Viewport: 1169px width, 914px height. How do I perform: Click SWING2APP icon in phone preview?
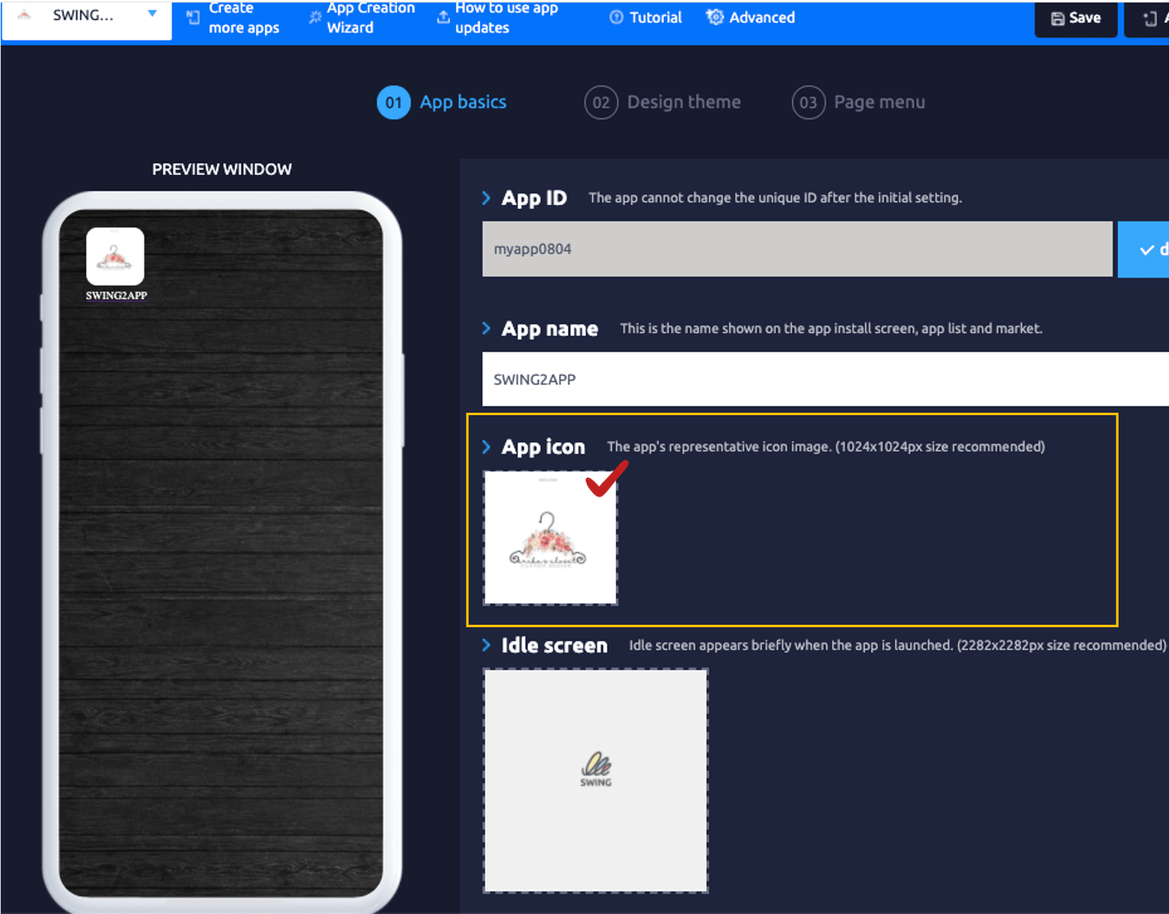(115, 257)
